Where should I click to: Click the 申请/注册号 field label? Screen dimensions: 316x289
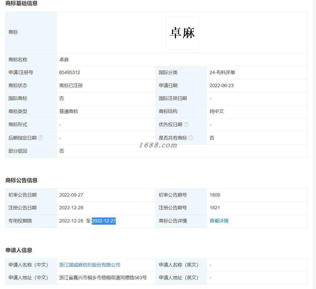click(21, 72)
